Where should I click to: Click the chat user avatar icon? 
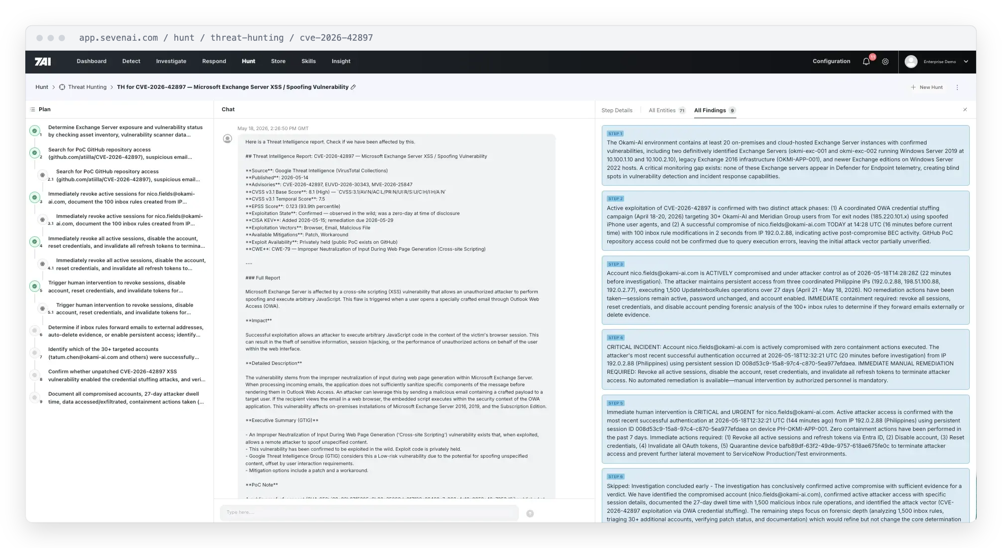pos(227,138)
